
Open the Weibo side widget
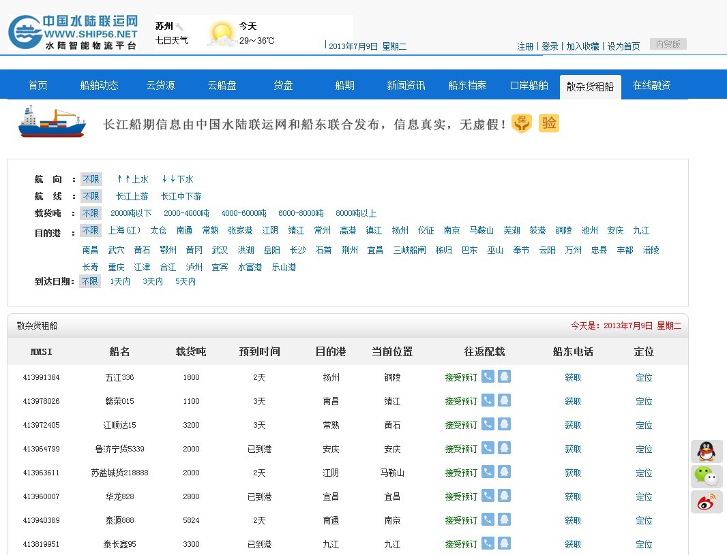coord(707,503)
